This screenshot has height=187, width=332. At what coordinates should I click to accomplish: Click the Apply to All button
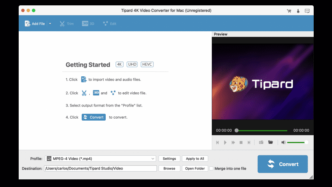(x=195, y=159)
